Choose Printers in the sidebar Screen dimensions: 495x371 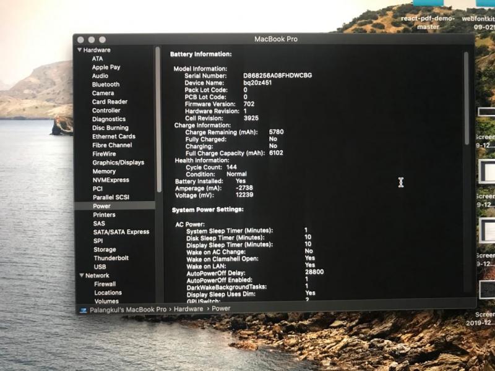click(x=104, y=215)
